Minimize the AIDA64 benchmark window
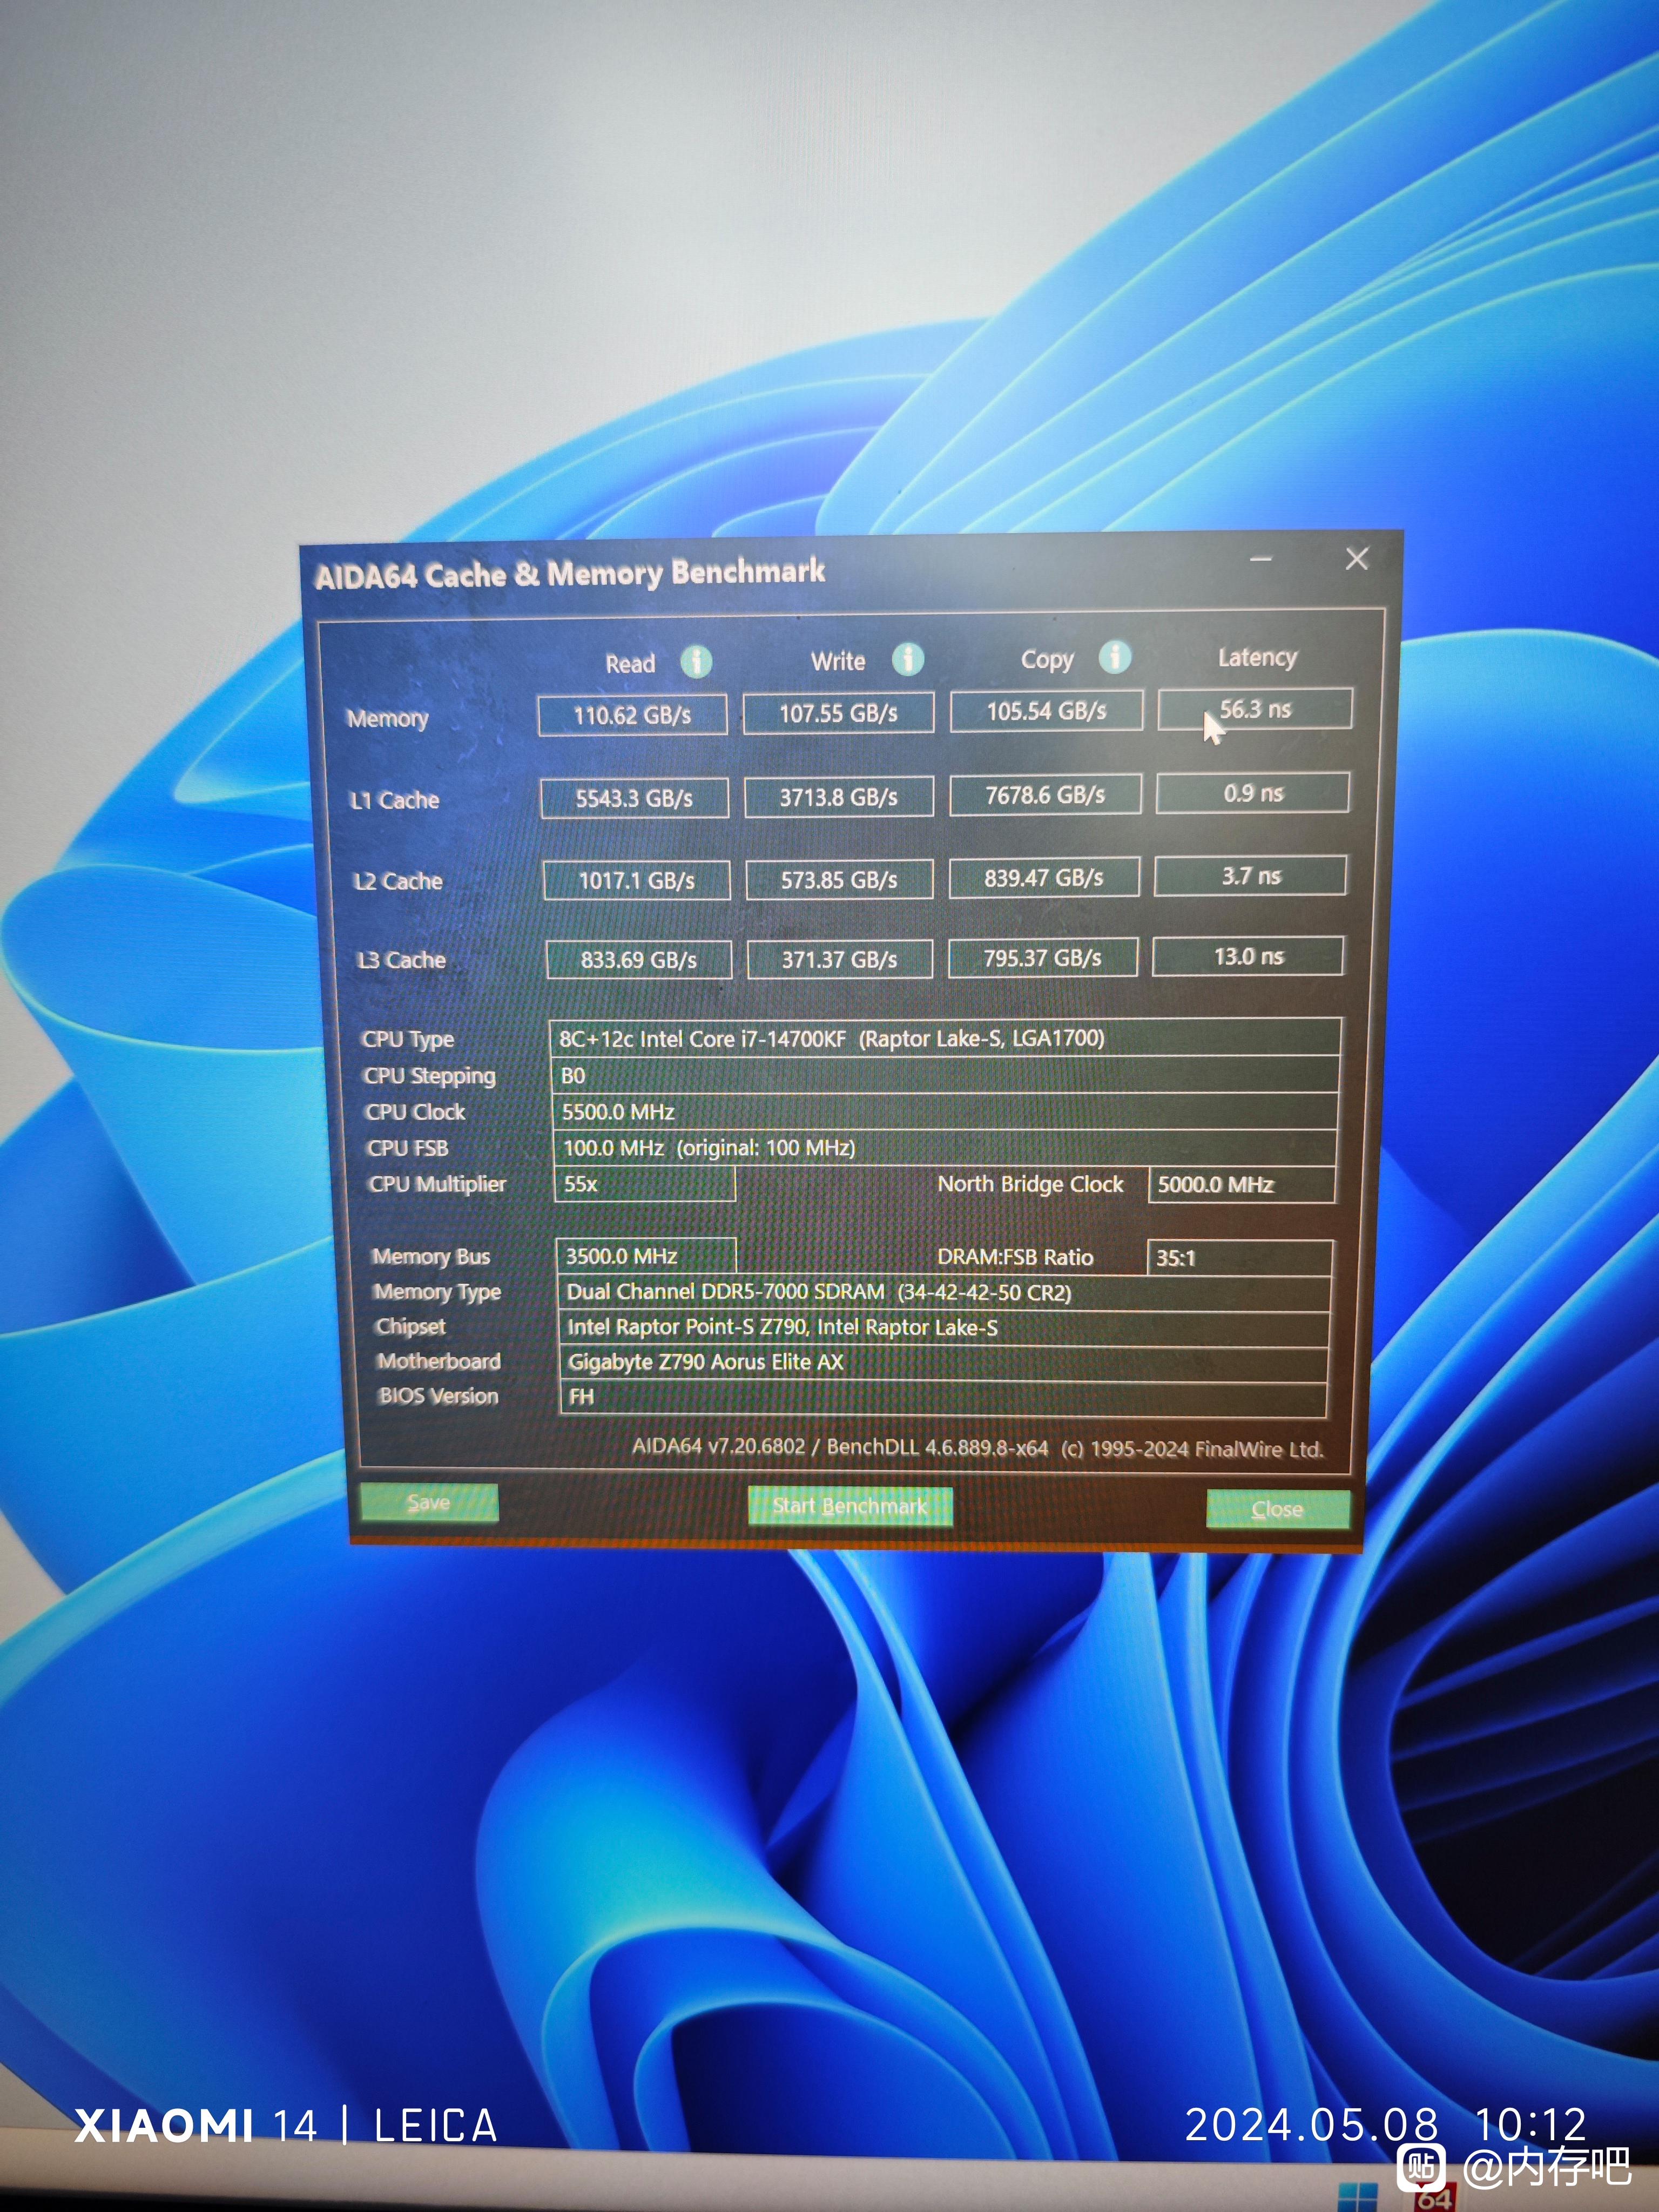This screenshot has width=1659, height=2212. click(x=1261, y=560)
